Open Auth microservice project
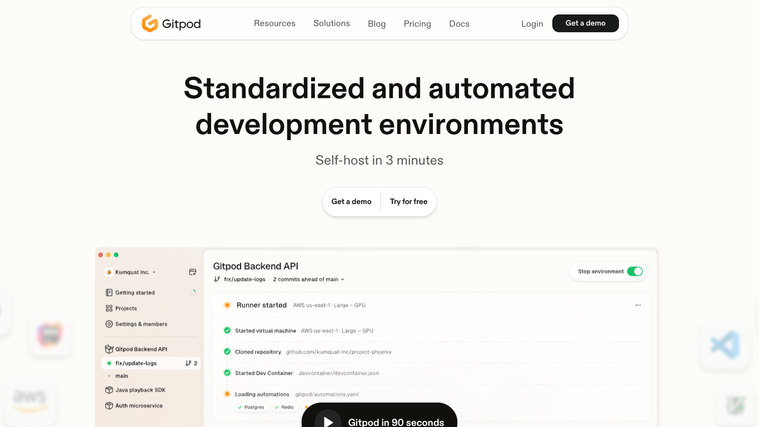 [x=139, y=405]
